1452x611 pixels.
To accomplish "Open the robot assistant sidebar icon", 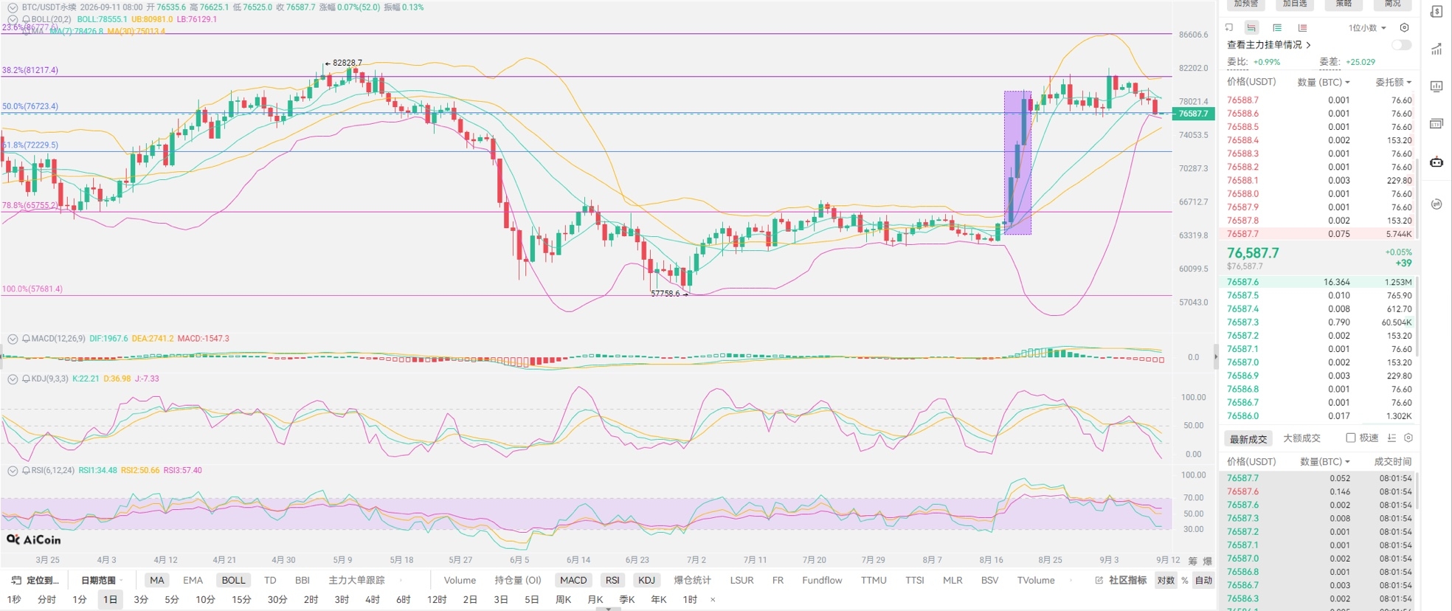I will pos(1437,162).
